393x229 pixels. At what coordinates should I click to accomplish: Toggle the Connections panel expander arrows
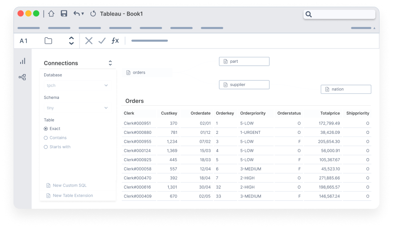110,63
